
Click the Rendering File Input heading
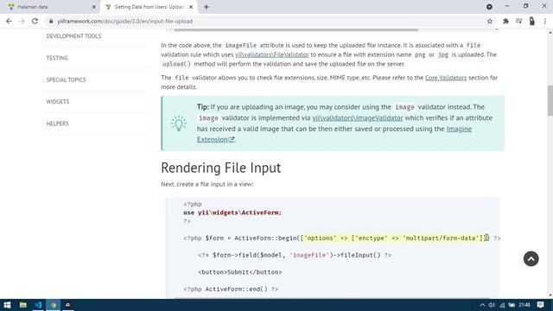[221, 168]
